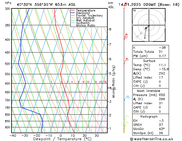Image resolution: width=182 pixels, height=141 pixels.
Task: Click the EH value -3
Action: (161, 121)
